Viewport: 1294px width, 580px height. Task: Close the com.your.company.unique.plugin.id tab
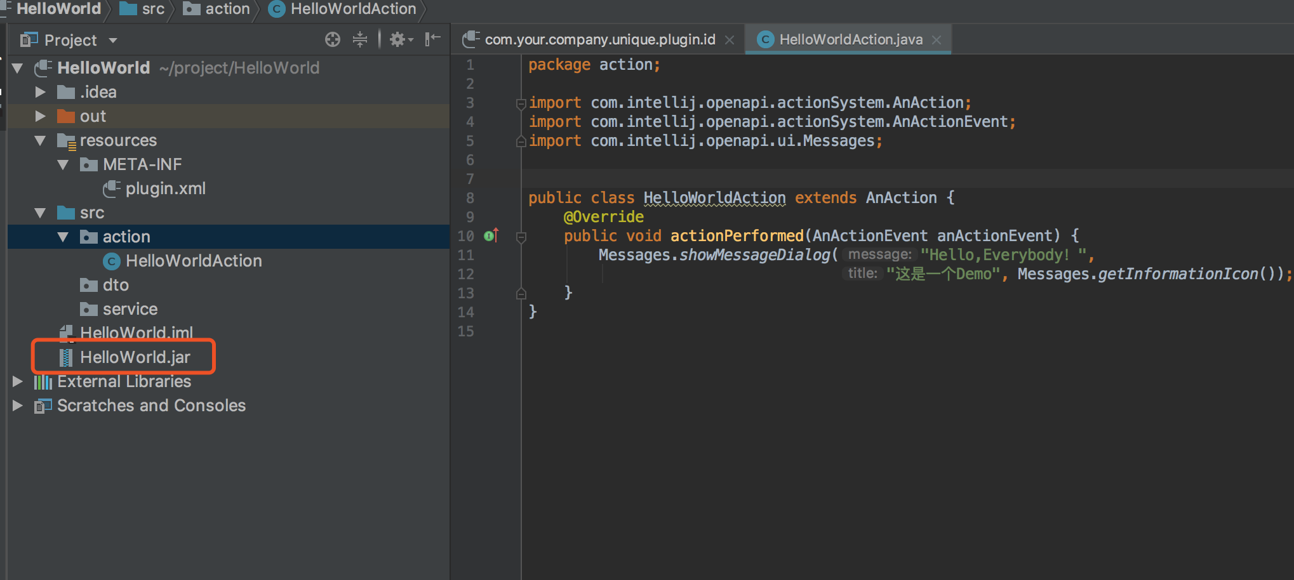tap(730, 40)
